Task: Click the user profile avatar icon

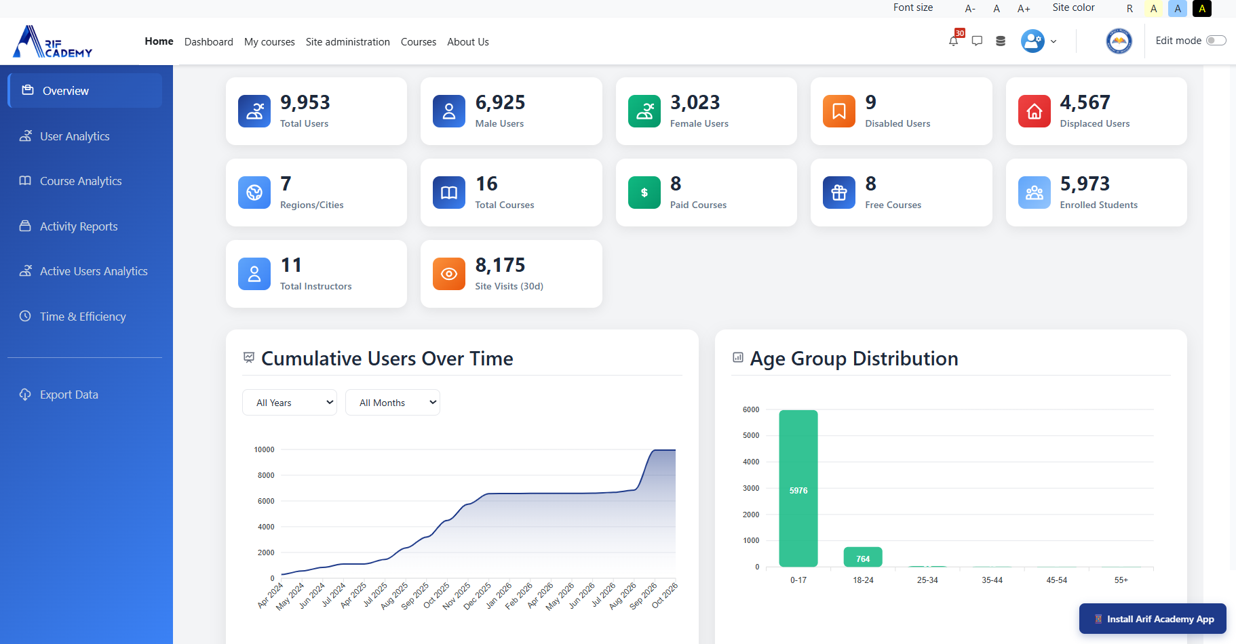Action: click(1032, 41)
